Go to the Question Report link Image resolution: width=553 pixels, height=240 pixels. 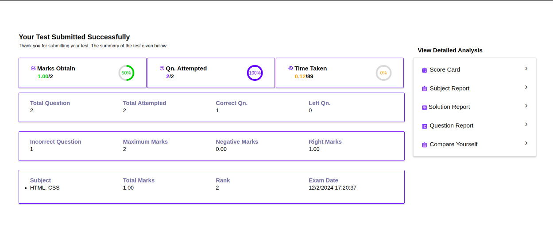(451, 126)
